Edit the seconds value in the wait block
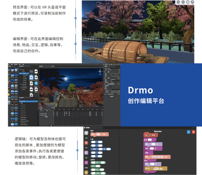This screenshot has width=202, height=175. [x=152, y=148]
